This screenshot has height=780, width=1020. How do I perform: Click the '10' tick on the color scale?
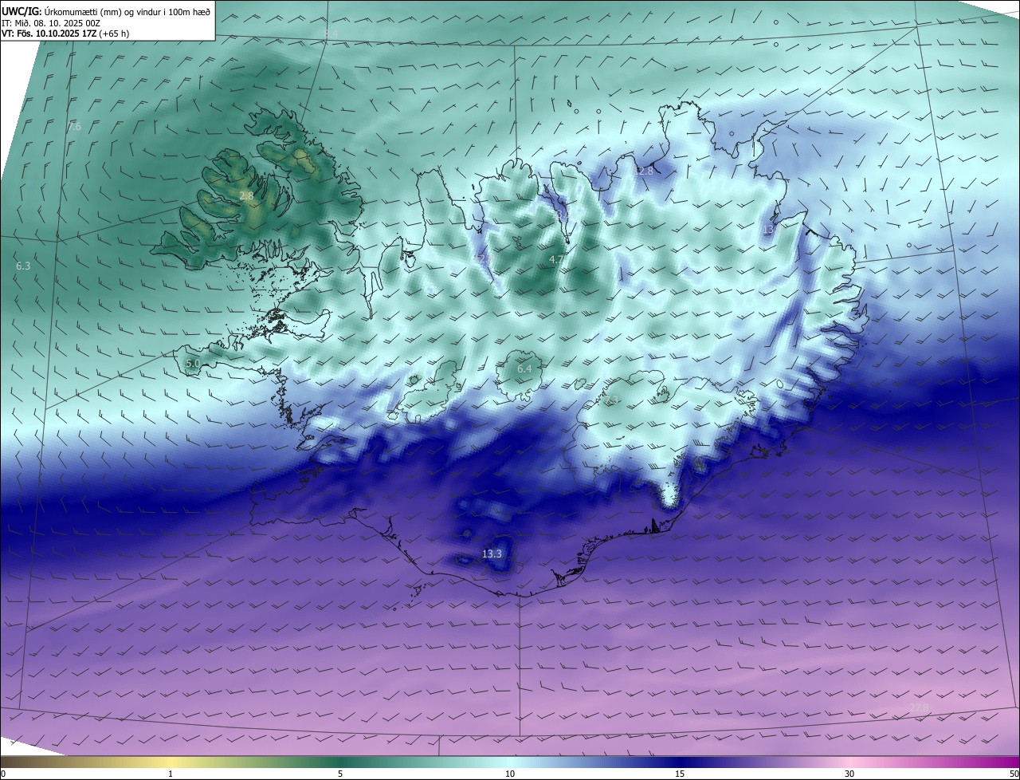click(x=510, y=774)
